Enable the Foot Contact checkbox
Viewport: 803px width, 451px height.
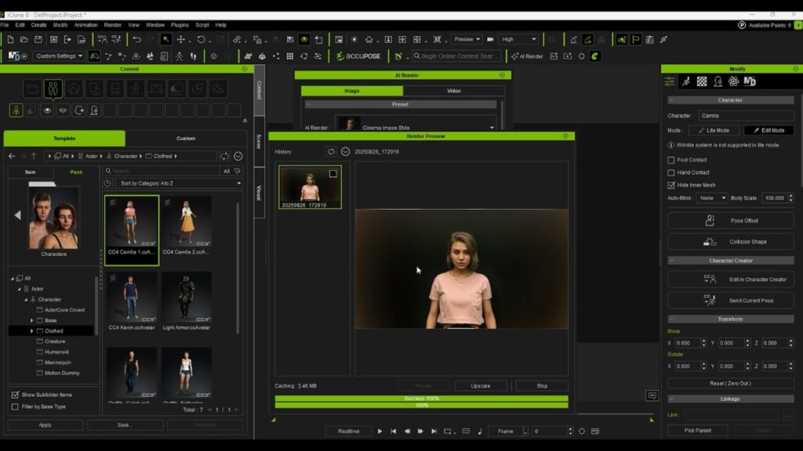coord(671,160)
